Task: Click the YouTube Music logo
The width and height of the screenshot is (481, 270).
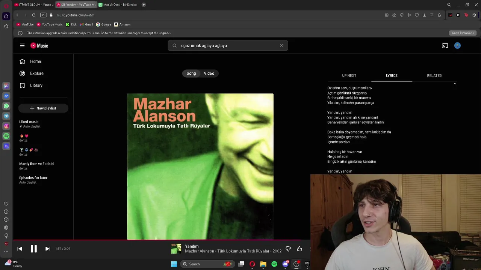Action: tap(39, 45)
